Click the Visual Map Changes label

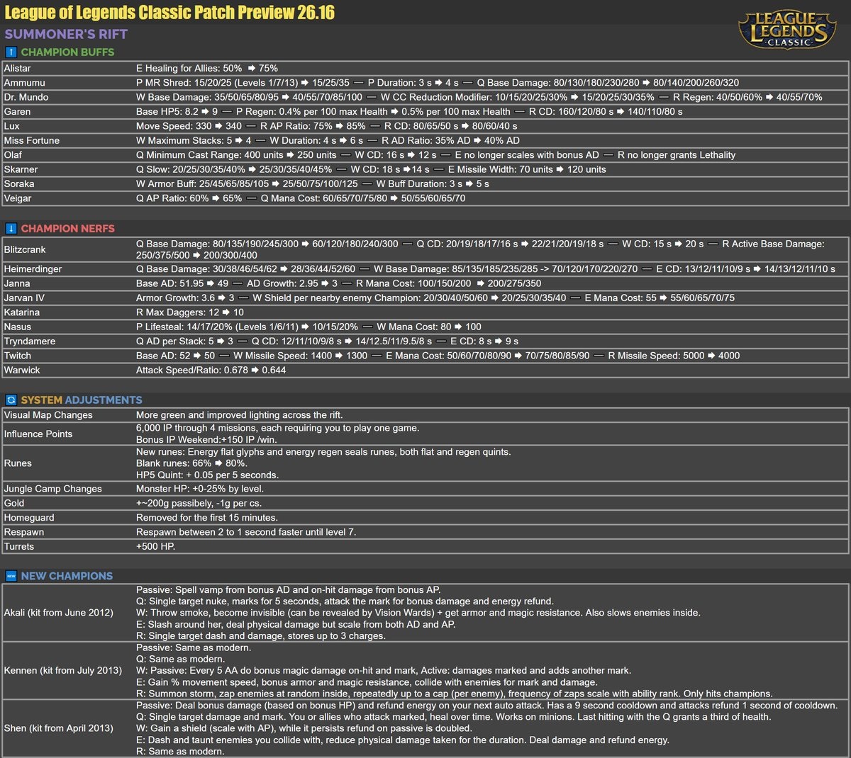tap(48, 415)
